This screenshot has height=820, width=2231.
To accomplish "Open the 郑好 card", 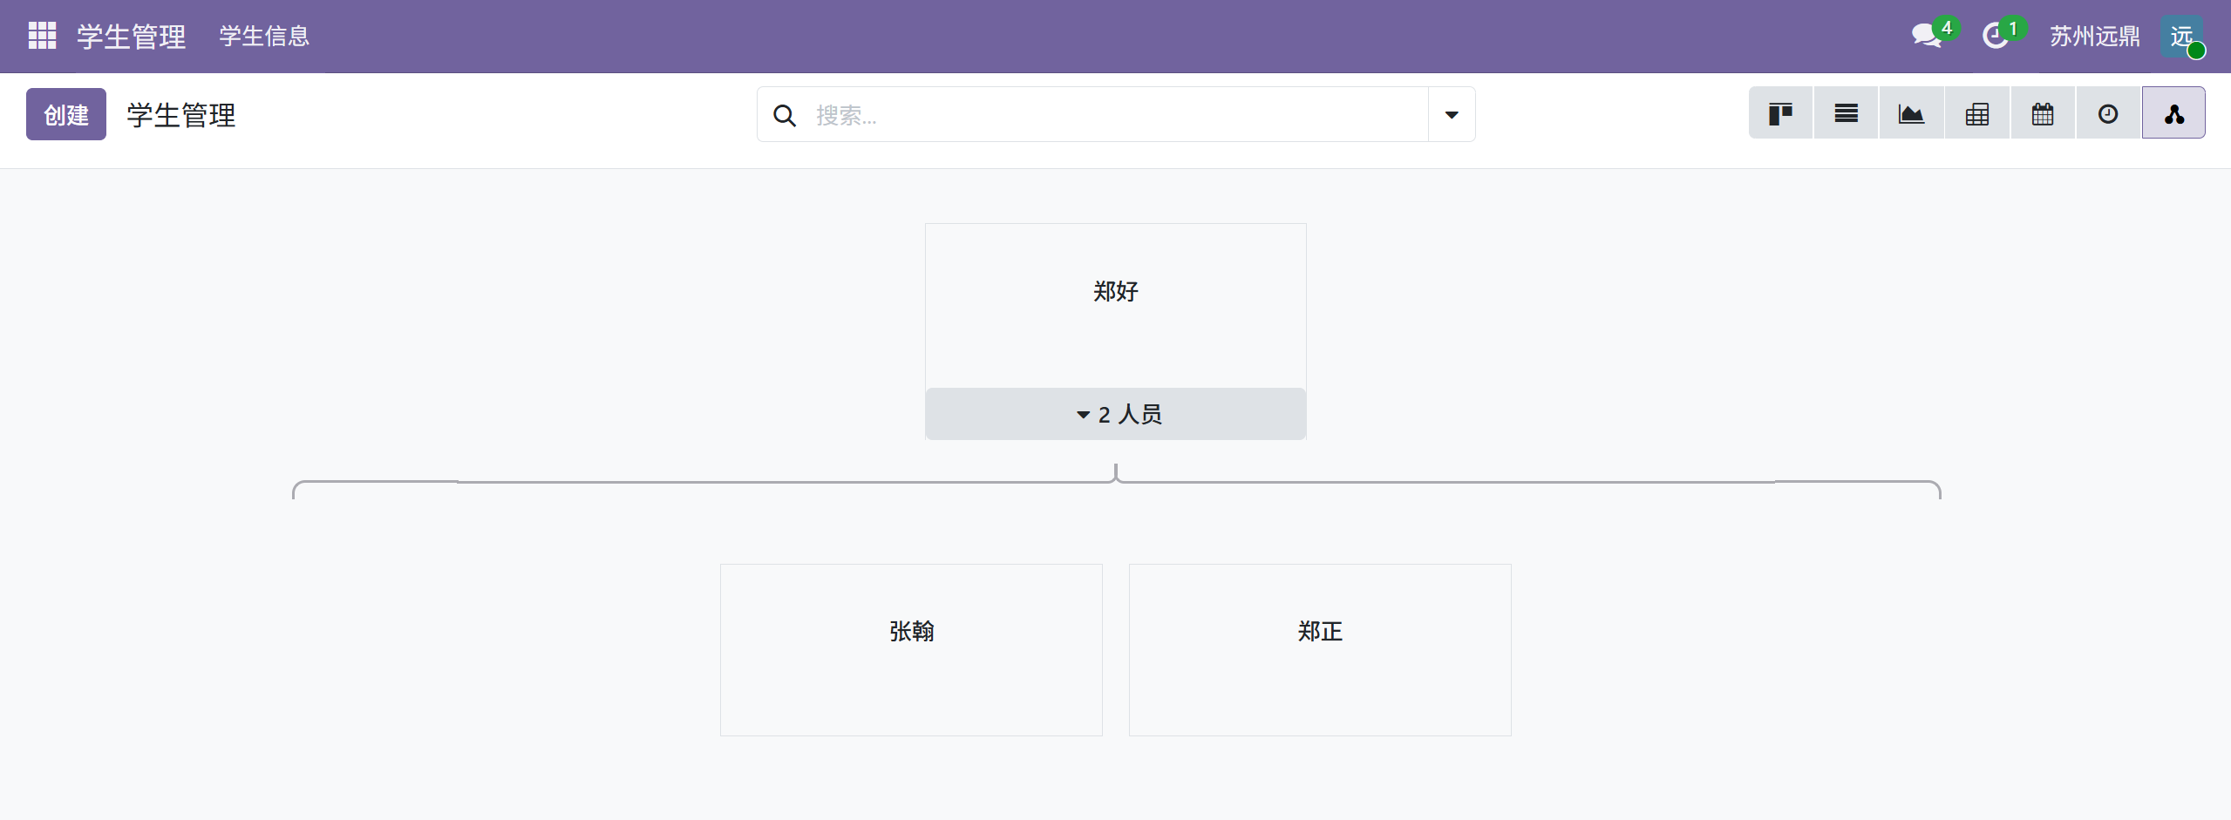I will pos(1116,306).
